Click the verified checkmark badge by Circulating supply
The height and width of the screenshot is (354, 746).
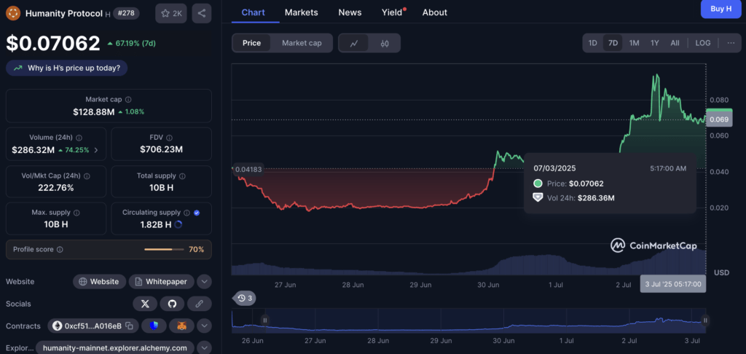click(197, 213)
